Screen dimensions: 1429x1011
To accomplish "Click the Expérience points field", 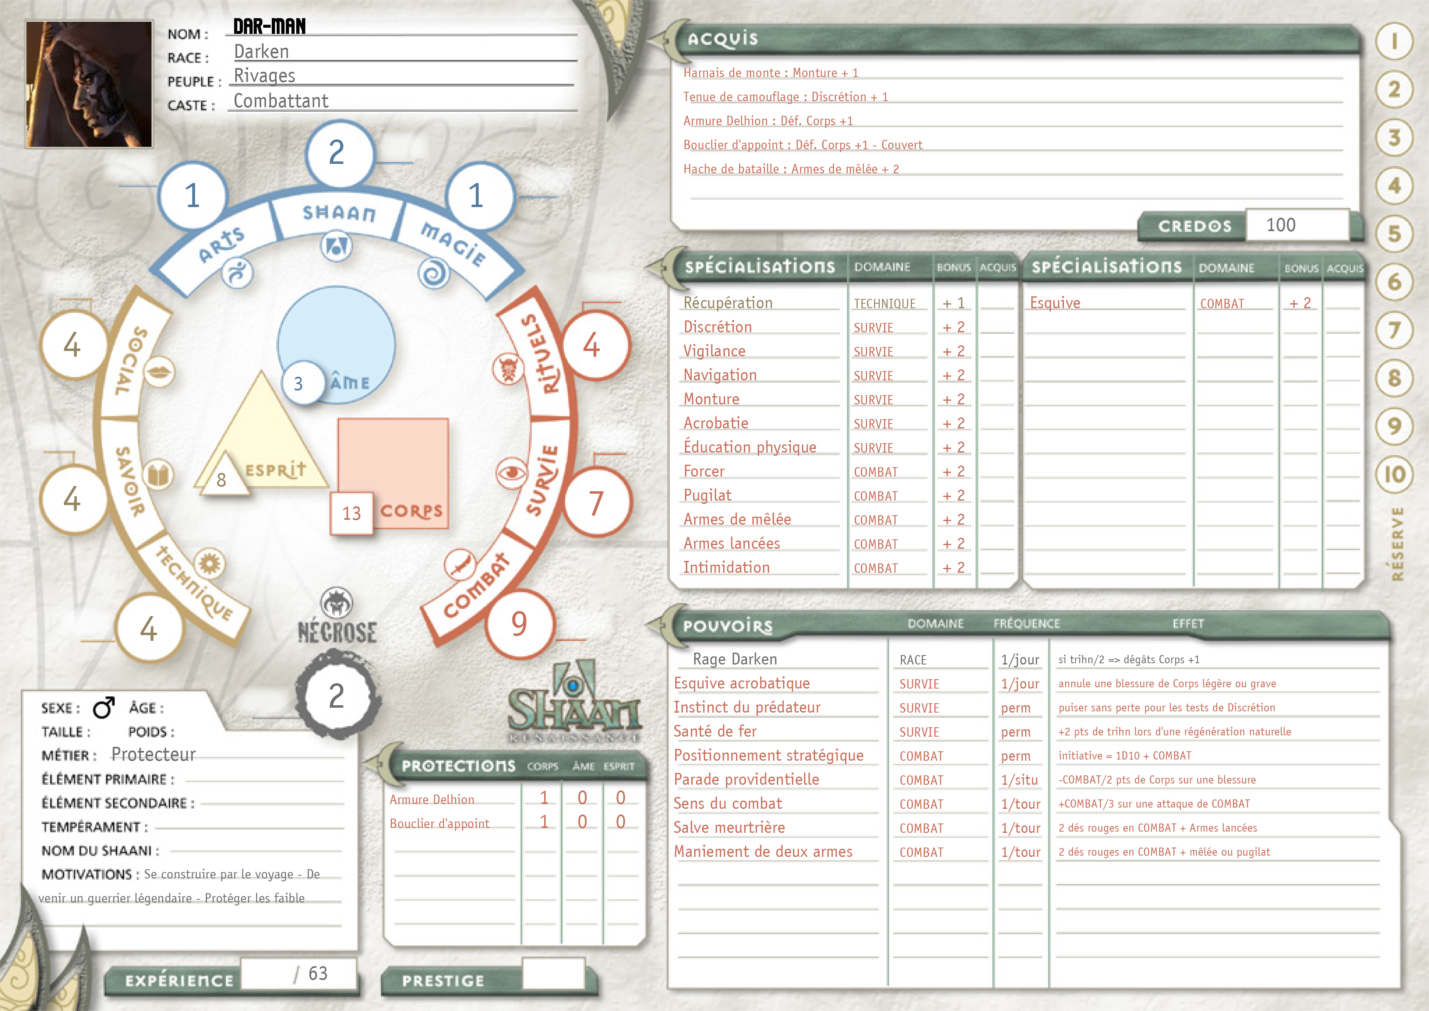I will (x=299, y=973).
